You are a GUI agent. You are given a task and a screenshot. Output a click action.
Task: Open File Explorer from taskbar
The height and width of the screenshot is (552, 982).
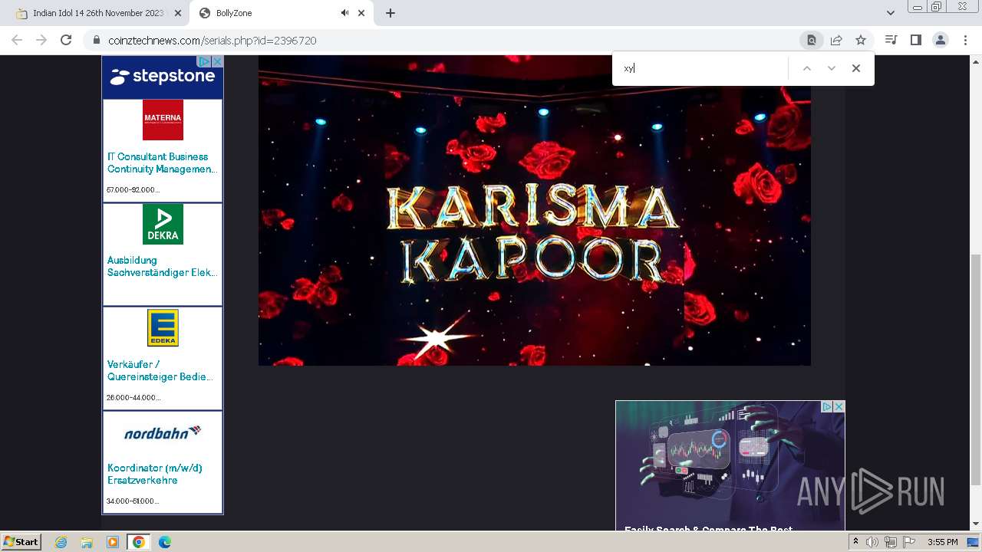tap(87, 542)
